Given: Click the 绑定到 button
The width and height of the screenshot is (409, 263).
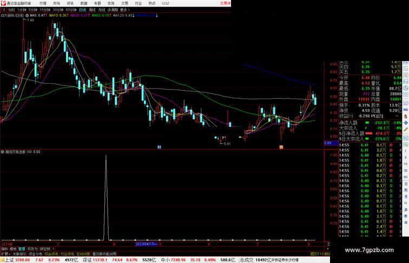Looking at the screenshot, I should pyautogui.click(x=44, y=249).
